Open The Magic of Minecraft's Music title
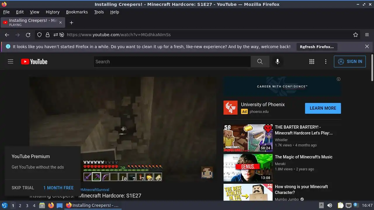Viewport: 374px width, 210px height. click(304, 157)
